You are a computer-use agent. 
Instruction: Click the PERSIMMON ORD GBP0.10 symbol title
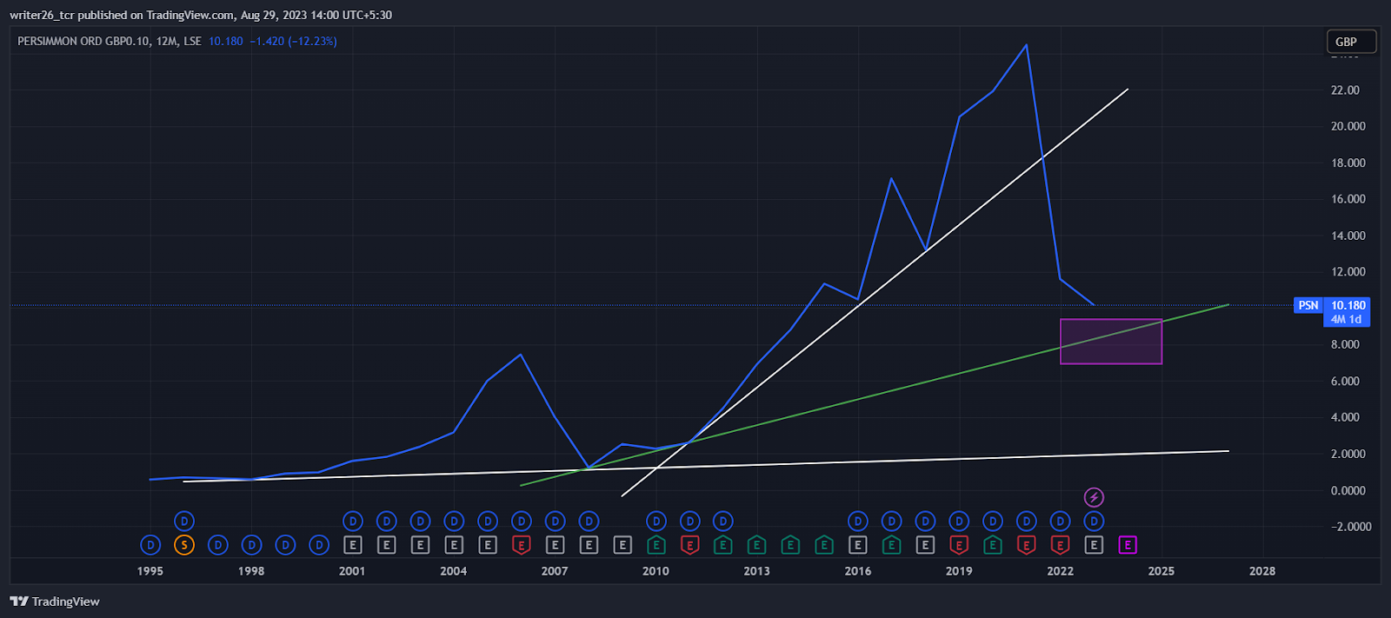coord(83,41)
